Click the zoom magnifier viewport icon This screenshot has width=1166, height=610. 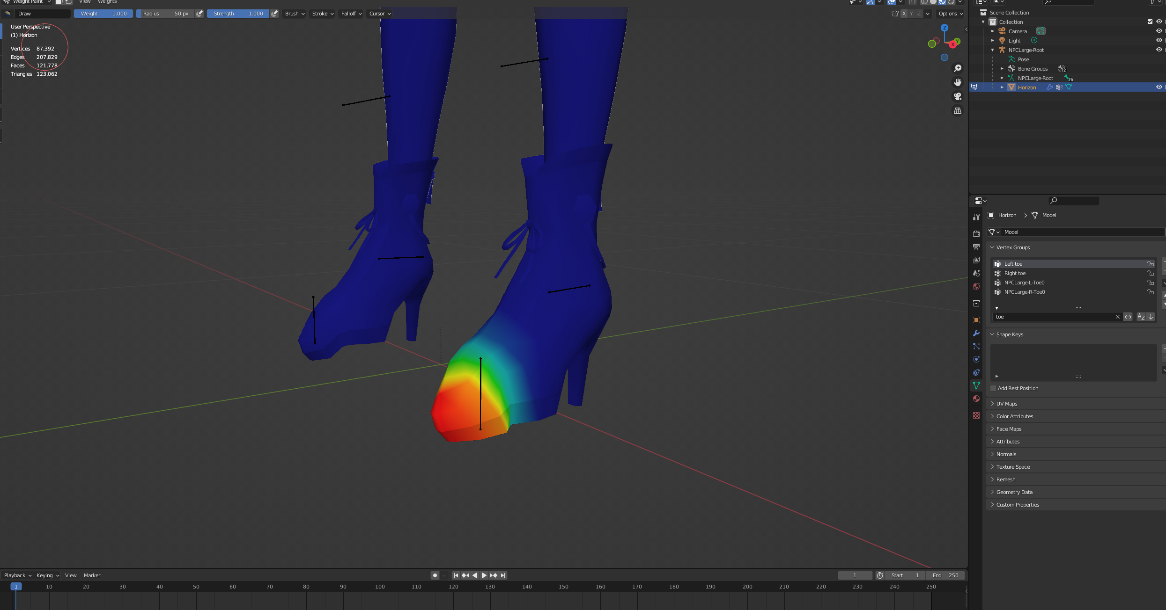pos(958,68)
